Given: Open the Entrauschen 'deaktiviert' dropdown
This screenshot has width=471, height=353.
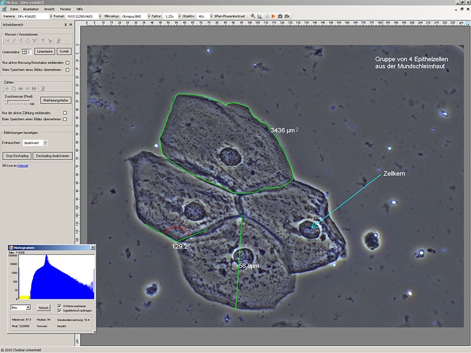Looking at the screenshot, I should tap(46, 142).
